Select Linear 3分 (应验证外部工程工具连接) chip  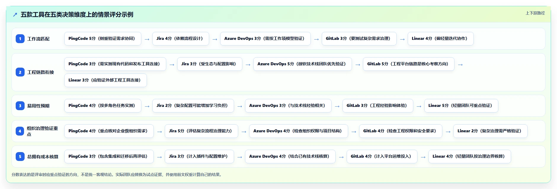tap(105, 80)
